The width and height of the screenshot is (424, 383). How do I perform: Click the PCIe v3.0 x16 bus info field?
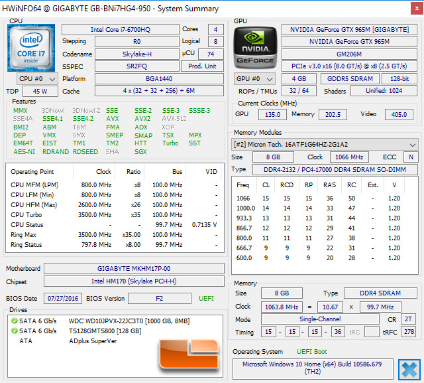pyautogui.click(x=349, y=66)
